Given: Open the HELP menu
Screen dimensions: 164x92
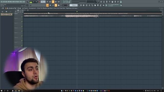Looking at the screenshot, I should coord(24,2).
